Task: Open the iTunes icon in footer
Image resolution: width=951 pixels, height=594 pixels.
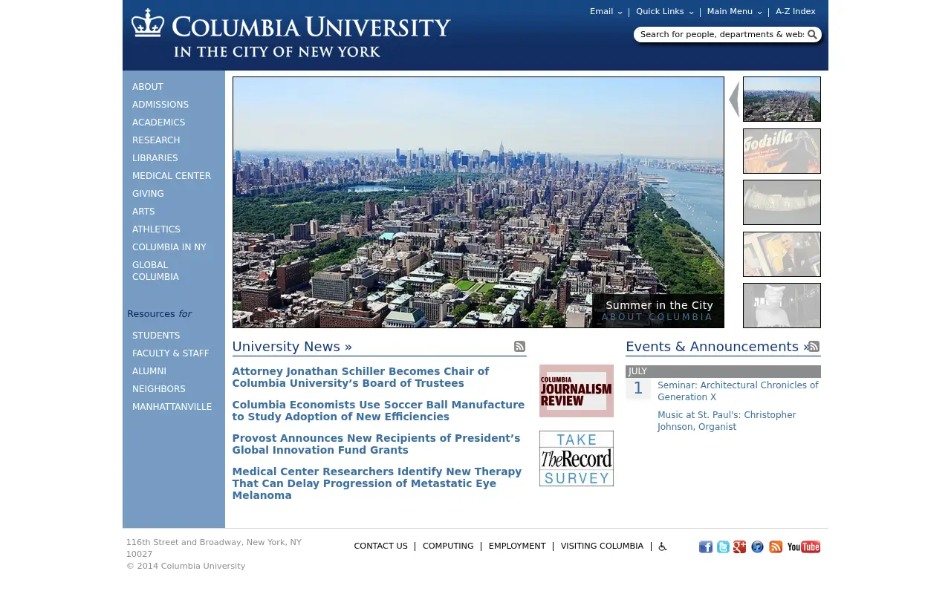Action: pos(757,547)
